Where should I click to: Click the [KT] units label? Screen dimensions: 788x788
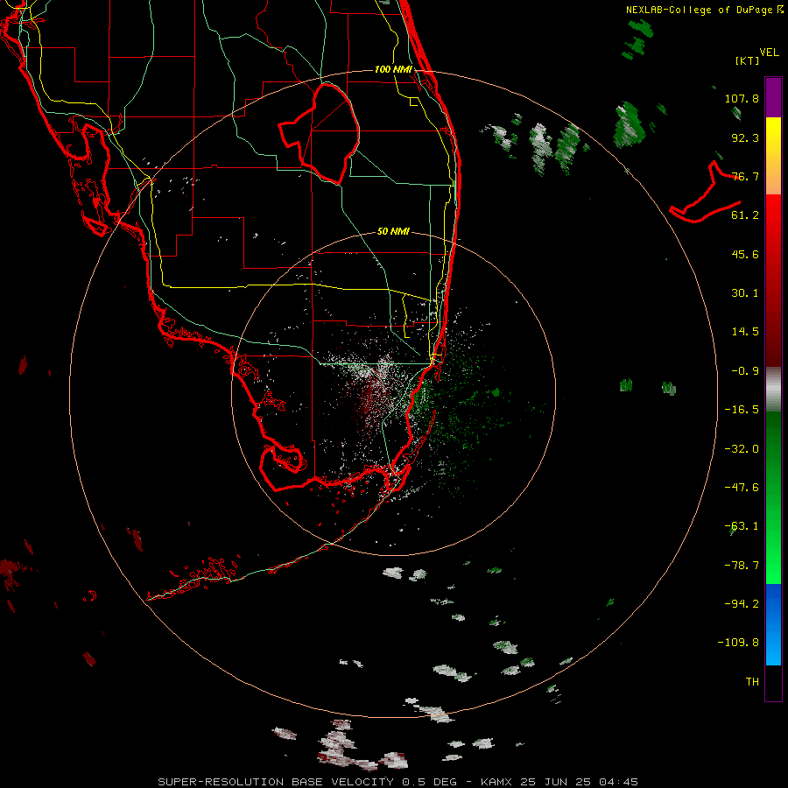pyautogui.click(x=748, y=60)
